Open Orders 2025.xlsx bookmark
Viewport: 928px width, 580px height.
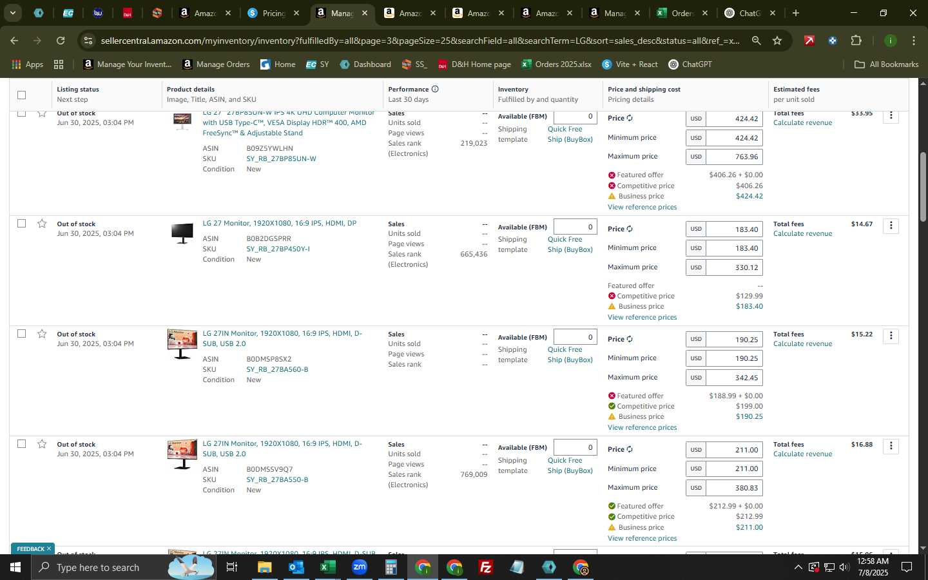pos(557,64)
